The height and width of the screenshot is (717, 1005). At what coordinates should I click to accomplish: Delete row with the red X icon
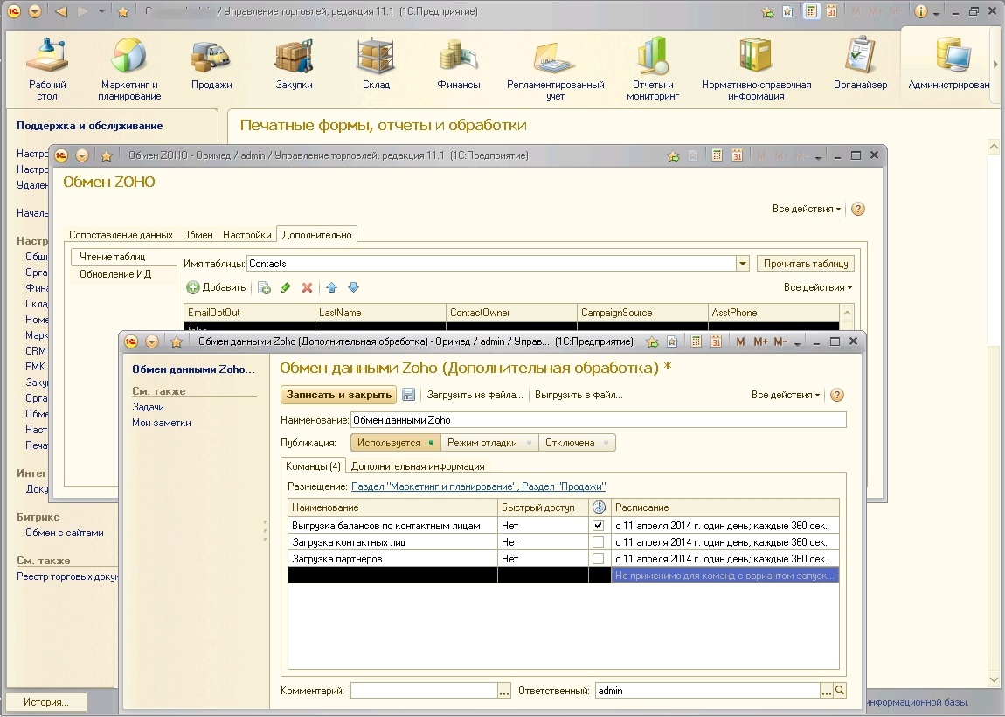(307, 287)
